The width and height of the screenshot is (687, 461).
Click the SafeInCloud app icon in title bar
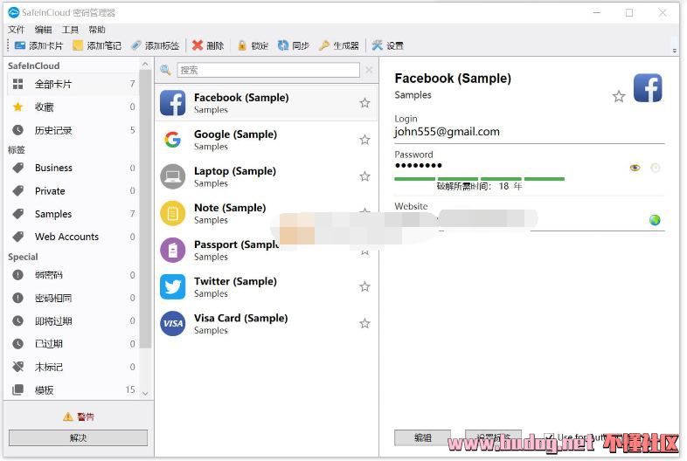pyautogui.click(x=14, y=13)
